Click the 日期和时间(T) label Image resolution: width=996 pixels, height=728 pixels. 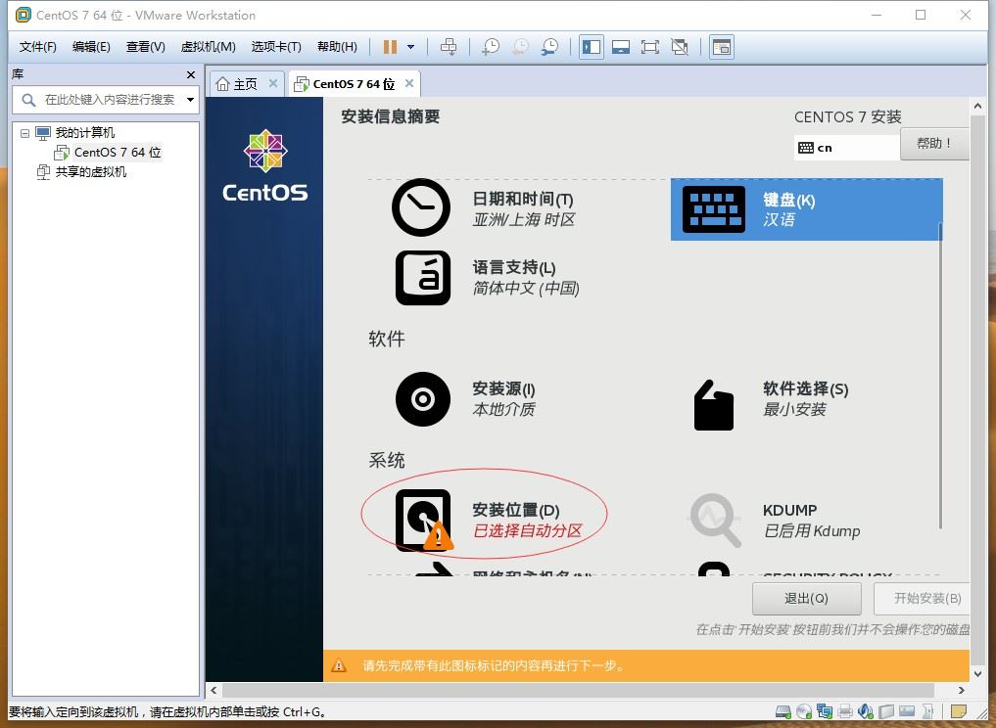click(523, 200)
